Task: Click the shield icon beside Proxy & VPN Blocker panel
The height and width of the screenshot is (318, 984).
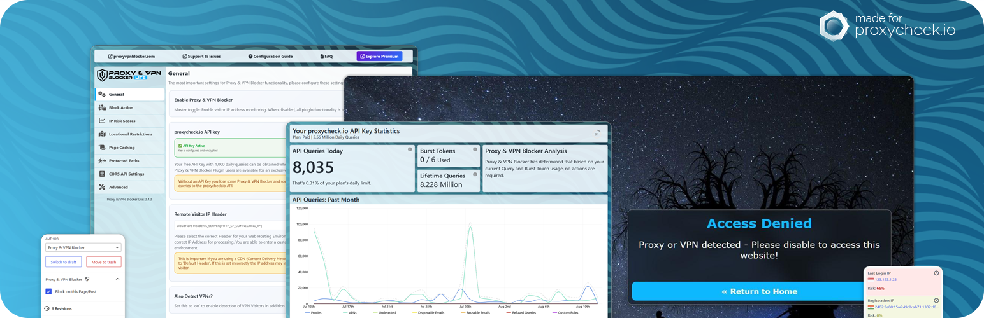Action: (x=87, y=279)
